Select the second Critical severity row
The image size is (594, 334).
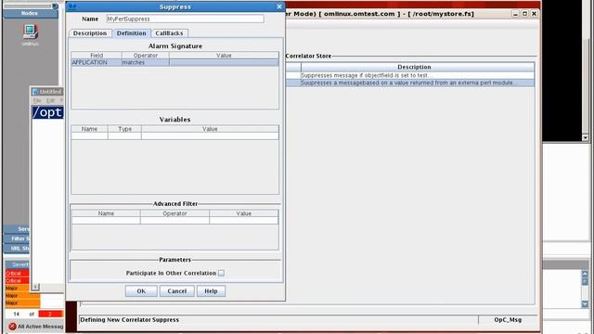17,280
